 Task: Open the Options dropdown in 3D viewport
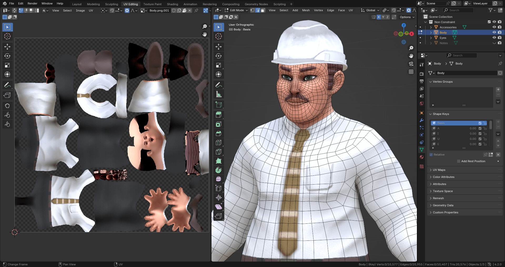(407, 17)
